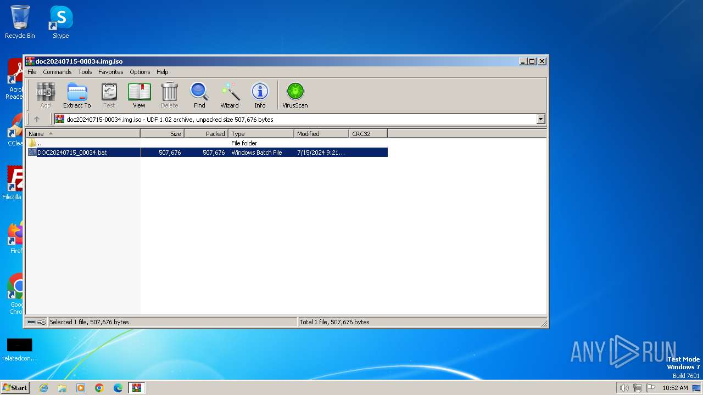The height and width of the screenshot is (395, 703).
Task: Launch the Wizard tool
Action: [230, 95]
